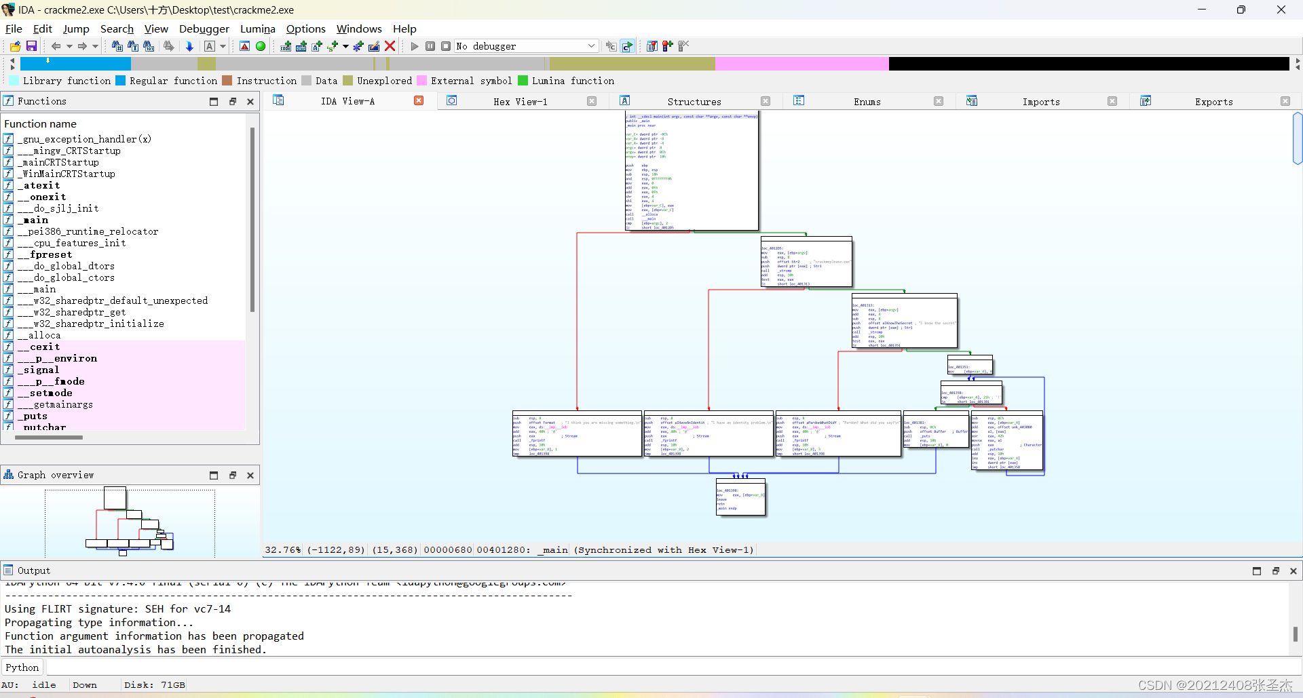Switch to the Structures tab
The width and height of the screenshot is (1303, 698).
pyautogui.click(x=694, y=101)
